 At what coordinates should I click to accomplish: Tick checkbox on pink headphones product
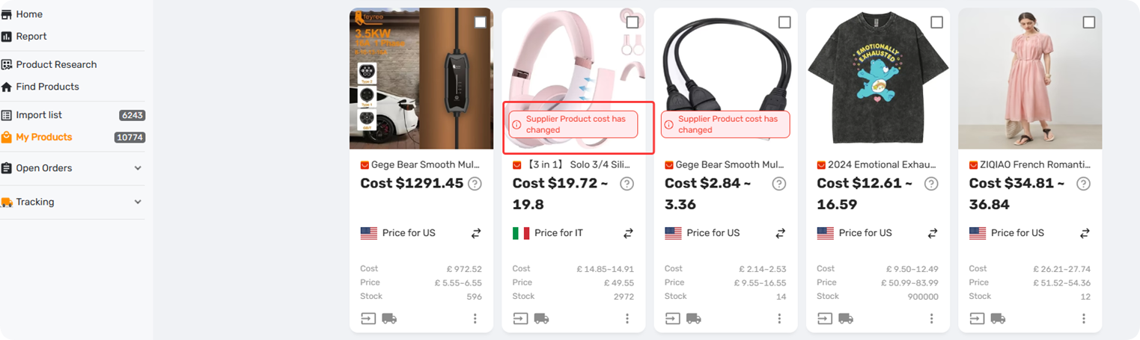[633, 22]
